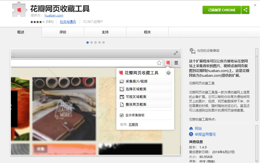Switch to the 概述 tab
Image resolution: width=260 pixels, height=163 pixels.
(21, 32)
